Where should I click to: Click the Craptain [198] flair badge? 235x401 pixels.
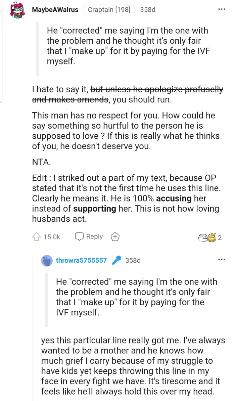[x=109, y=10]
